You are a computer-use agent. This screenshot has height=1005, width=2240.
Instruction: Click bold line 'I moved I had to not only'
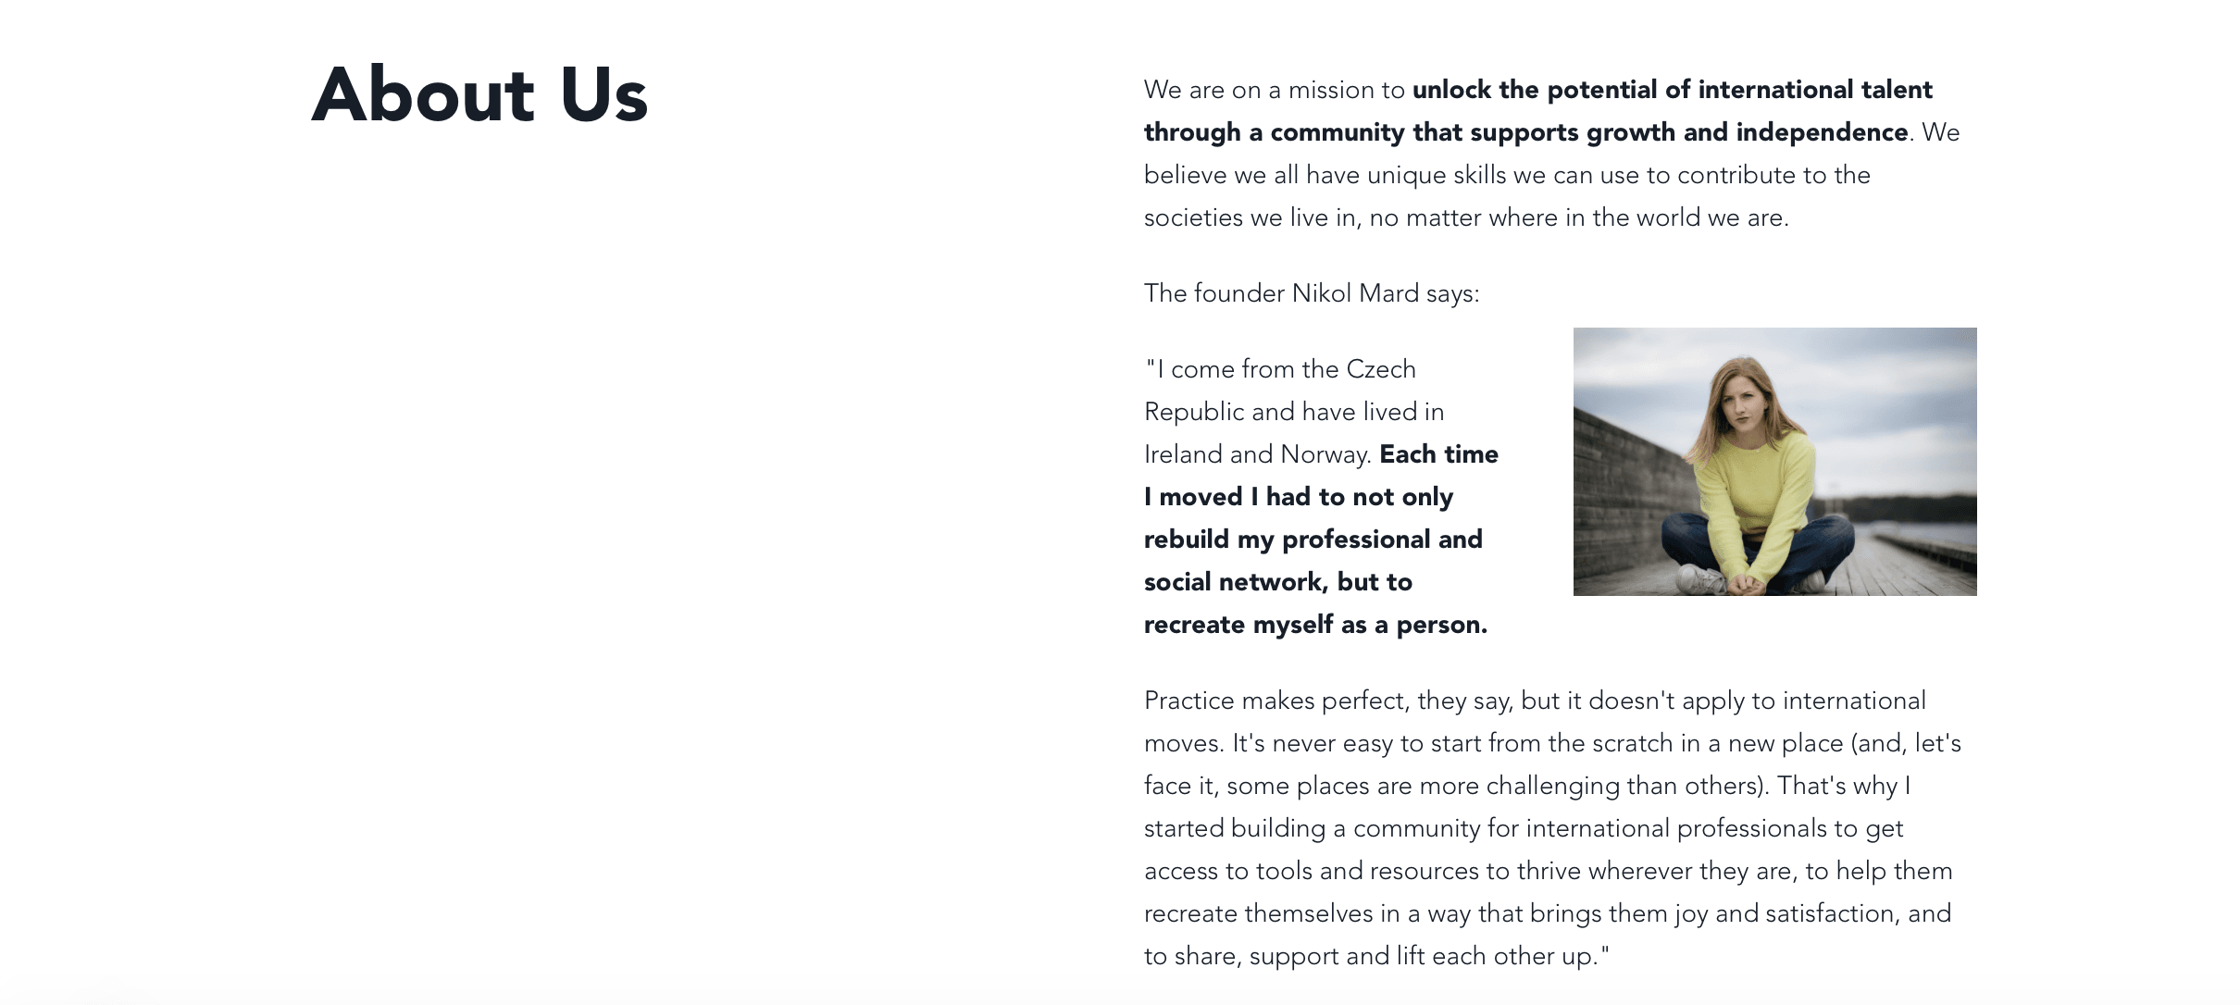click(1299, 497)
